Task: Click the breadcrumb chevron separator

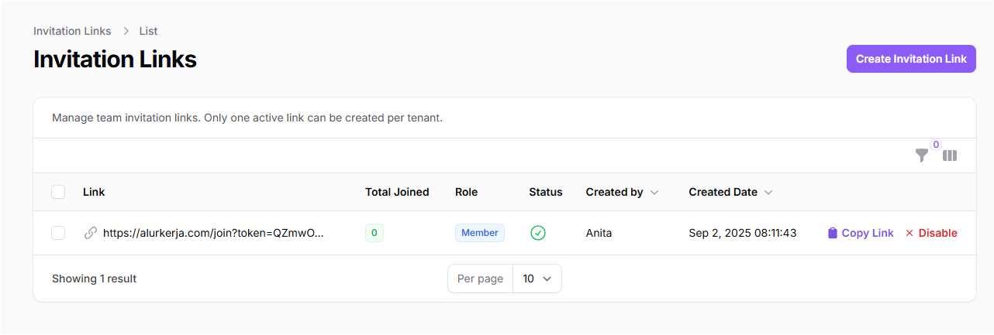Action: pos(125,31)
